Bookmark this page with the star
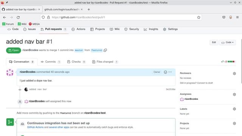 pyautogui.click(x=199, y=17)
